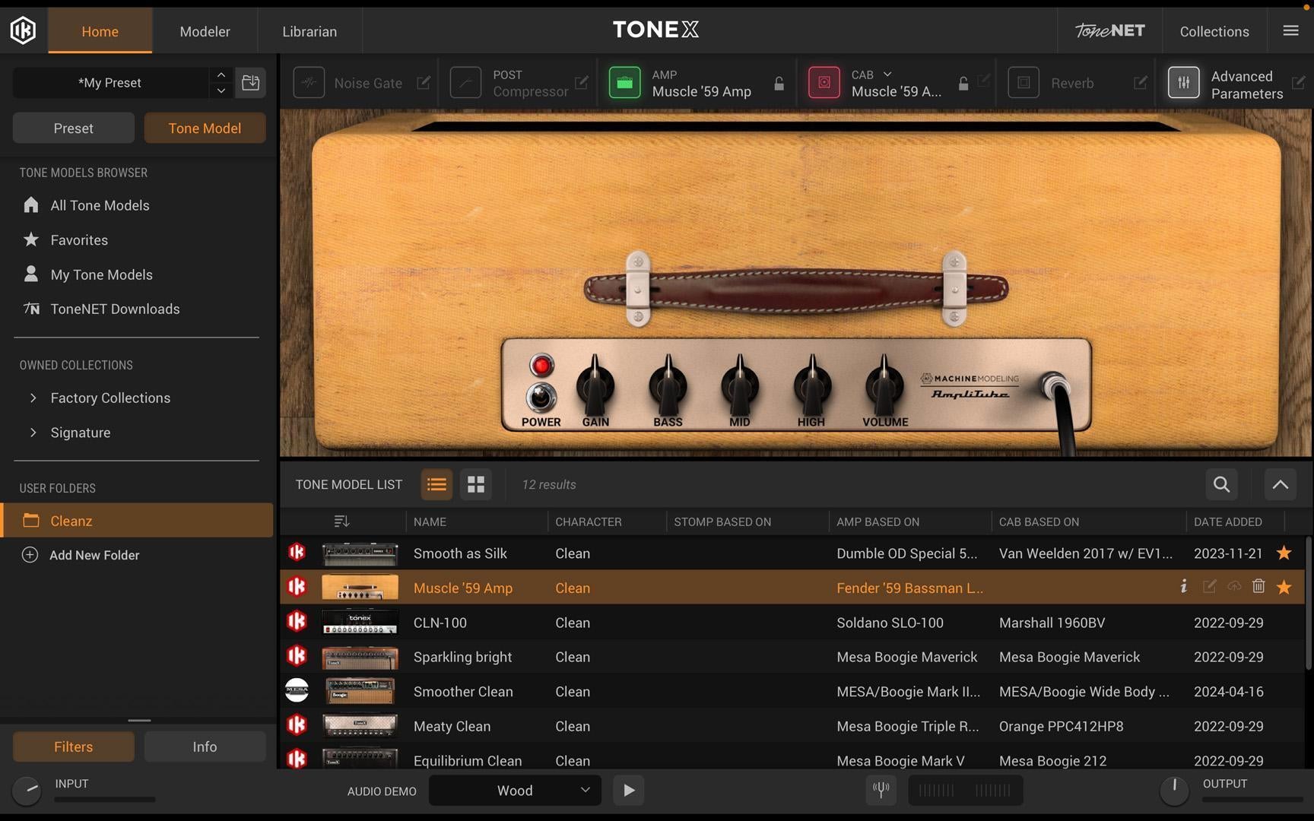1314x821 pixels.
Task: Unfavorite Smooth as Silk star
Action: click(1284, 553)
